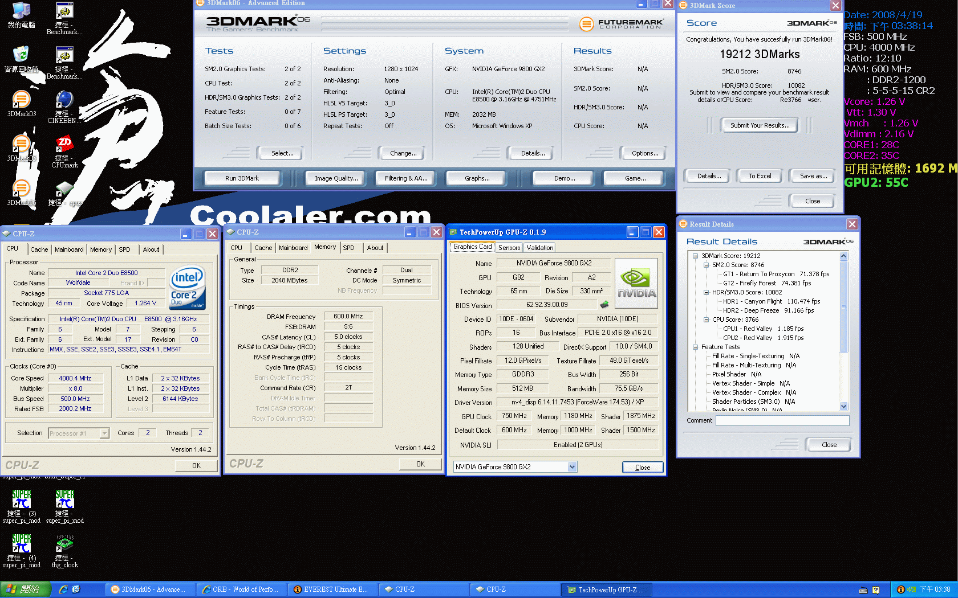Screen dimensions: 958x598
Task: Open CPU tab in the memory CPU-Z window
Action: pyautogui.click(x=237, y=248)
